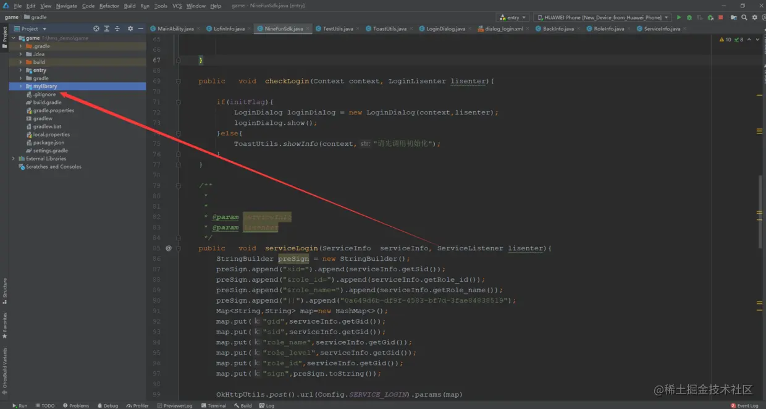
Task: Open the PreviewerLog tool window
Action: point(175,405)
